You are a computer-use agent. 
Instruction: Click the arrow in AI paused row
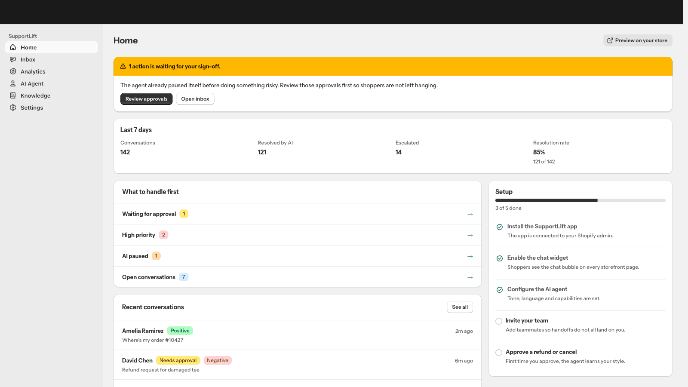[x=470, y=256]
